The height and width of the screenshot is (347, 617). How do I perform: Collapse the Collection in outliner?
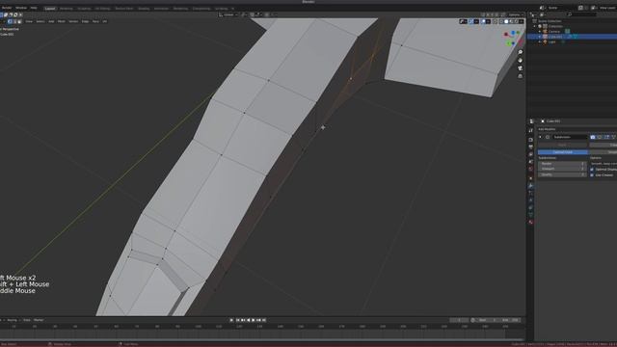tap(535, 26)
